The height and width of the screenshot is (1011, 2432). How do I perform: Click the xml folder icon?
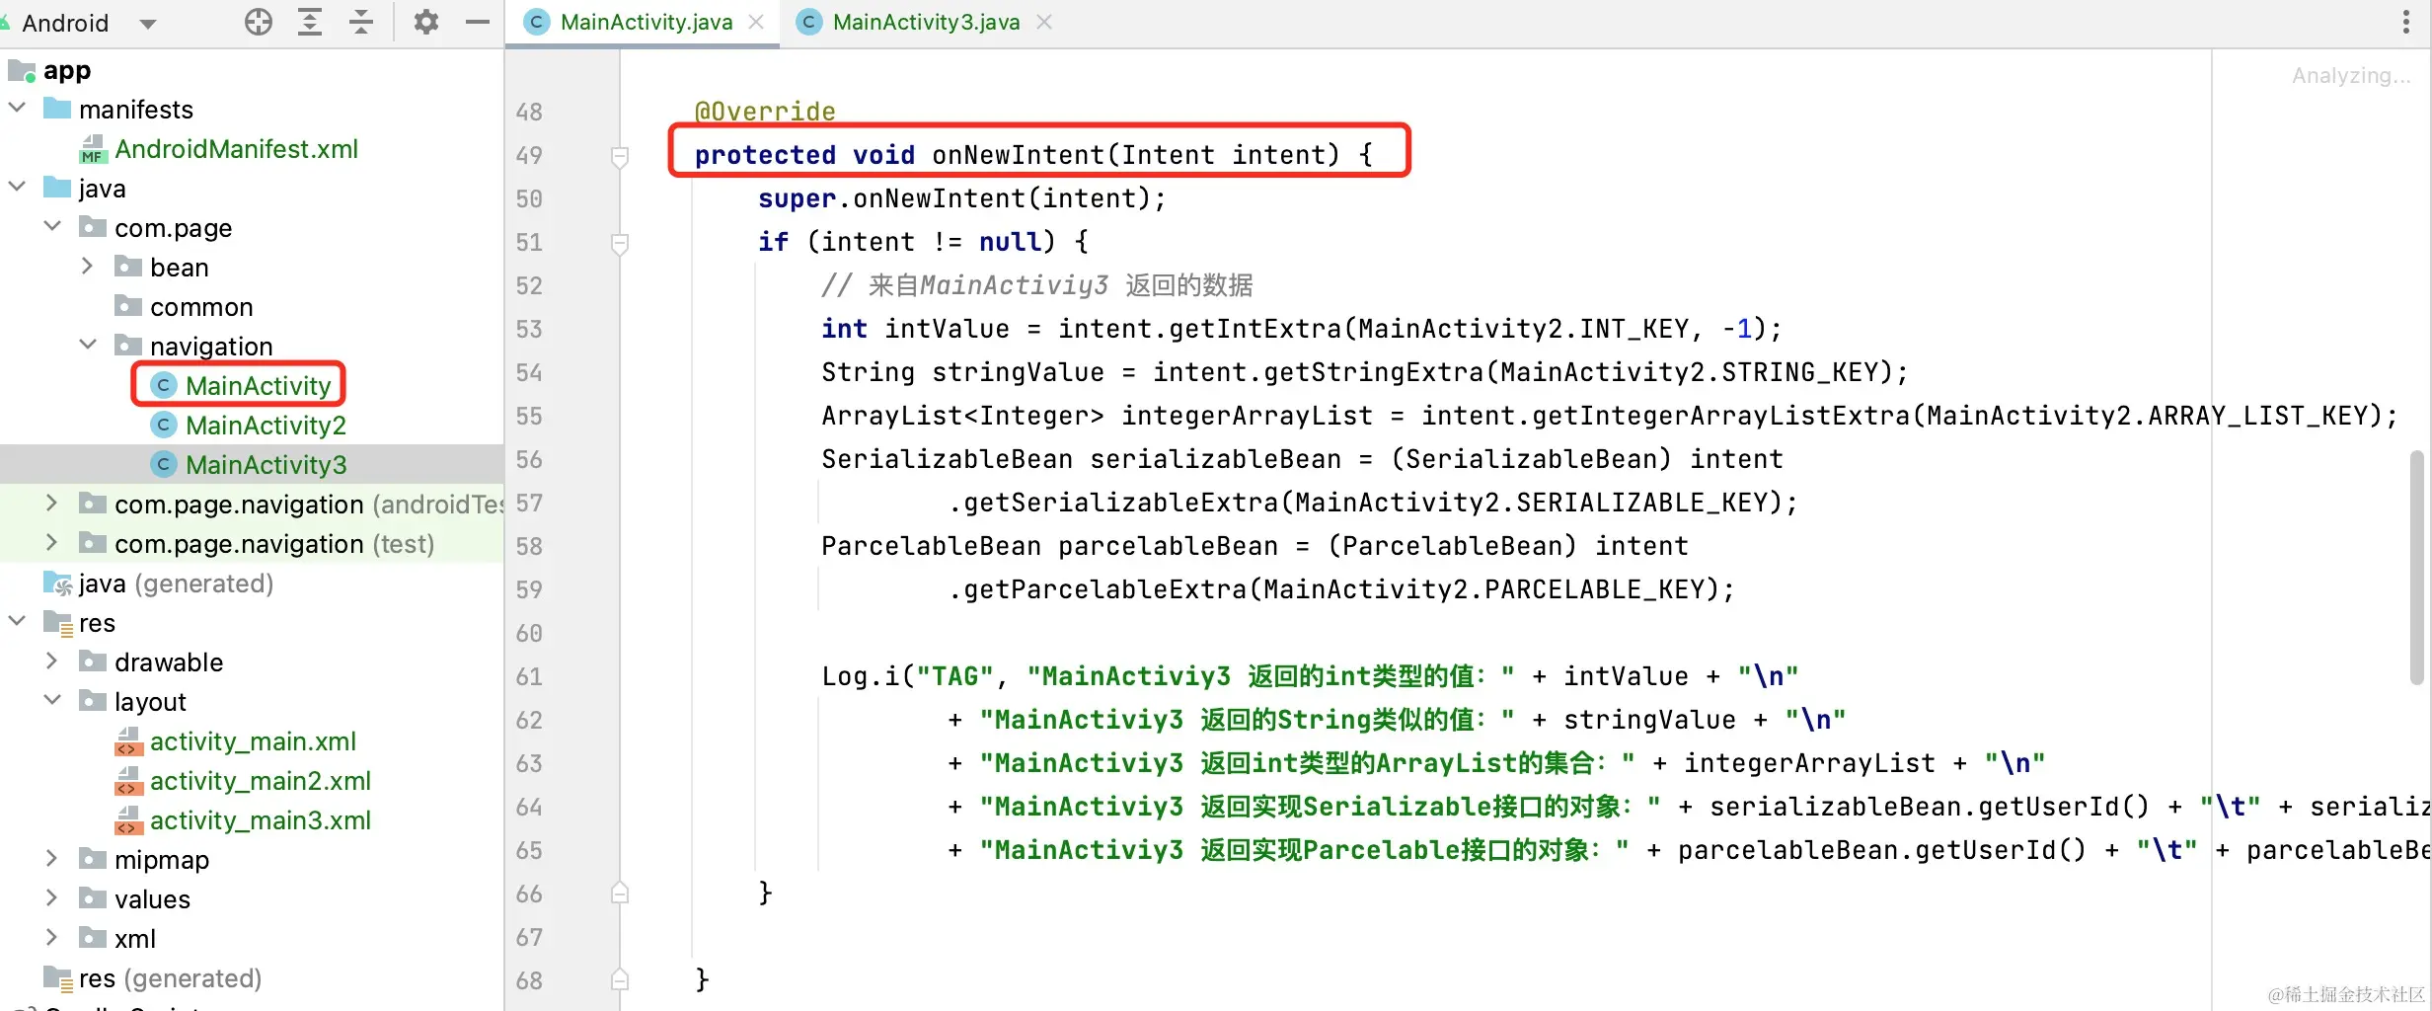tap(93, 937)
